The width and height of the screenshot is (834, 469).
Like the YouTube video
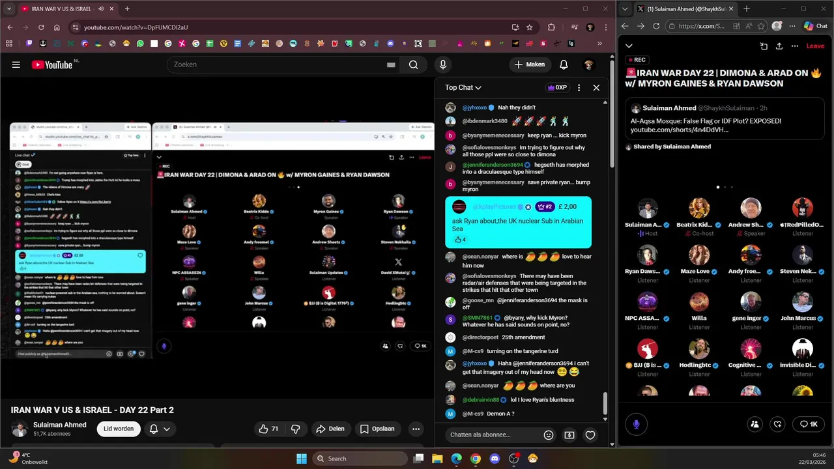click(268, 429)
